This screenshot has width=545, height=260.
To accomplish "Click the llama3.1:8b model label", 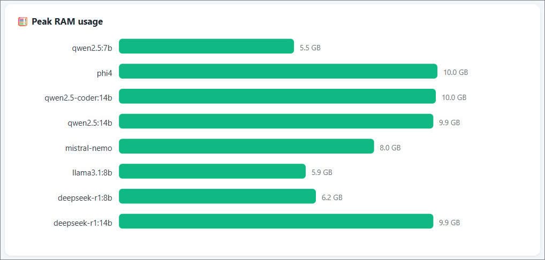I will [90, 173].
